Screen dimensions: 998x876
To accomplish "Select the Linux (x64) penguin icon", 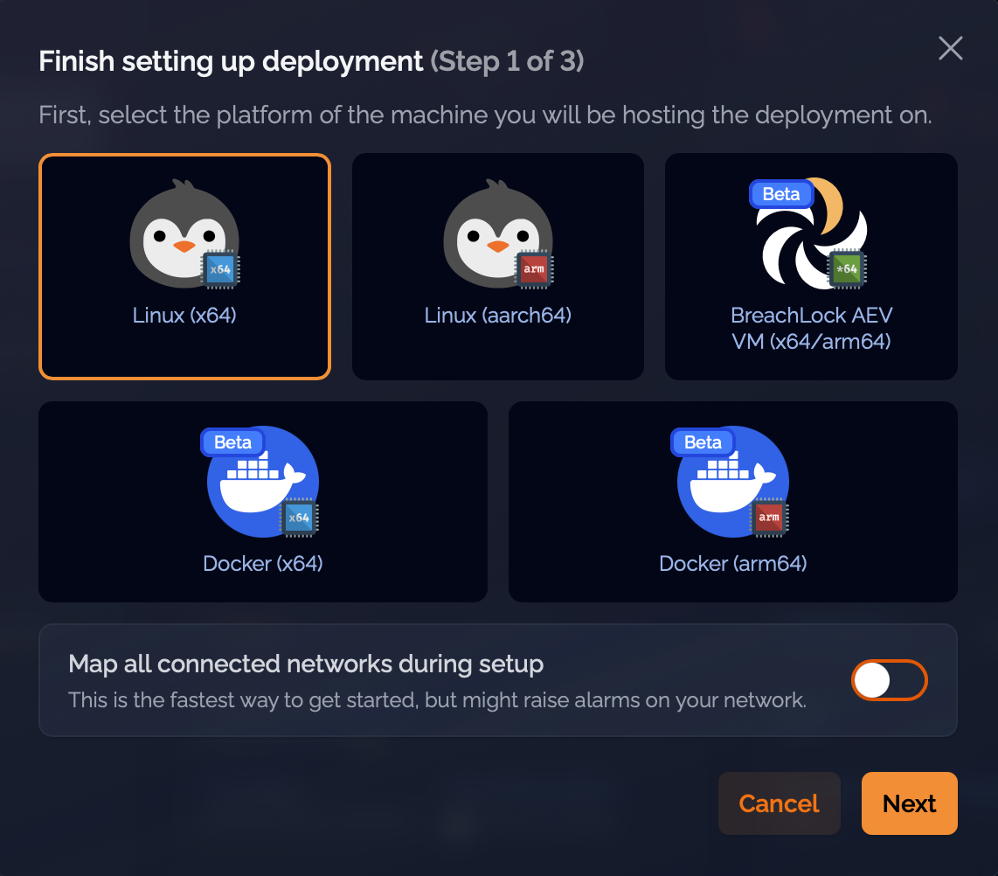I will [x=184, y=233].
